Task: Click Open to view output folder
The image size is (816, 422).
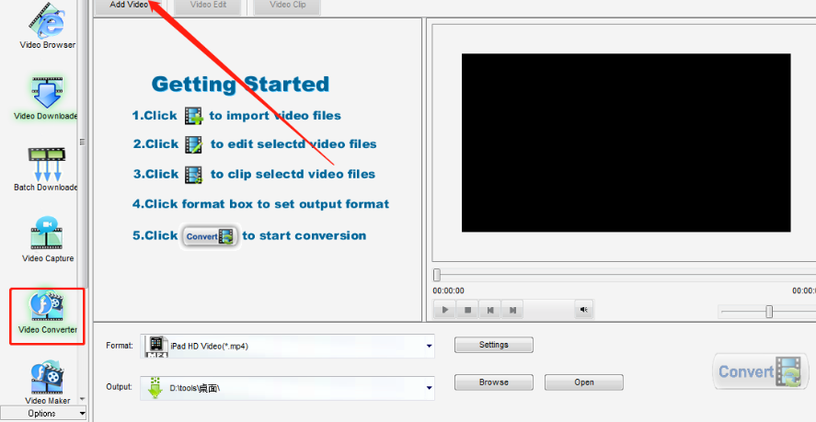Action: coord(584,382)
